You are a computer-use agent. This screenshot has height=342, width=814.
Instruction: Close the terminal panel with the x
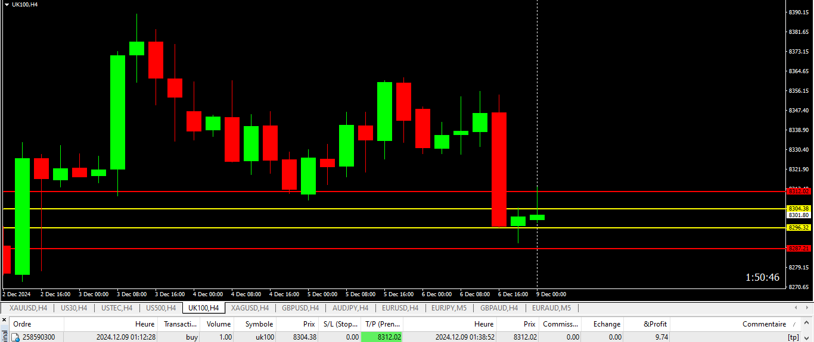pyautogui.click(x=4, y=320)
